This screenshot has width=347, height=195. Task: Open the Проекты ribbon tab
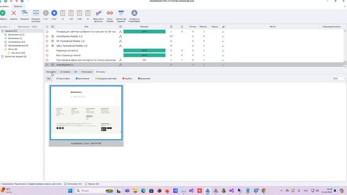click(x=18, y=6)
